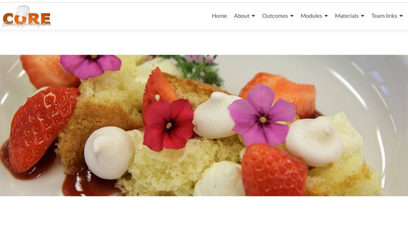
Task: Click the CORE logo lettering
Action: click(x=26, y=19)
